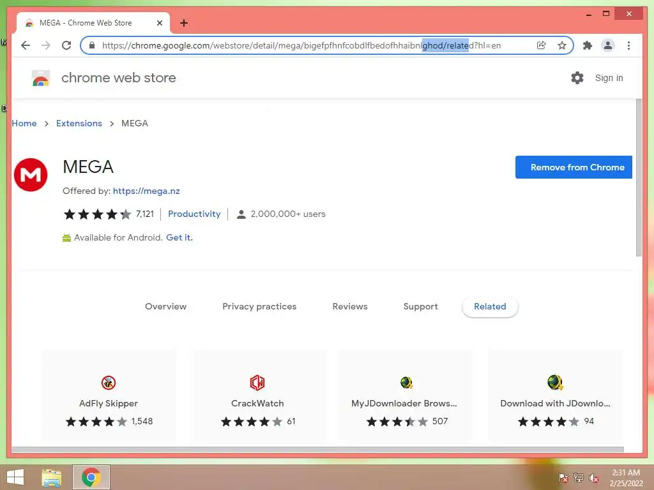
Task: Bookmark this page with the star icon
Action: (x=562, y=45)
